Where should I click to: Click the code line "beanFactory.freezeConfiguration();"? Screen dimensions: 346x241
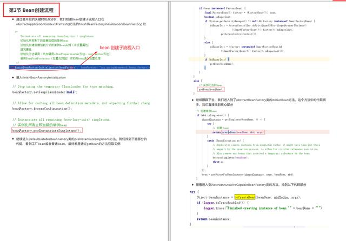coord(42,109)
